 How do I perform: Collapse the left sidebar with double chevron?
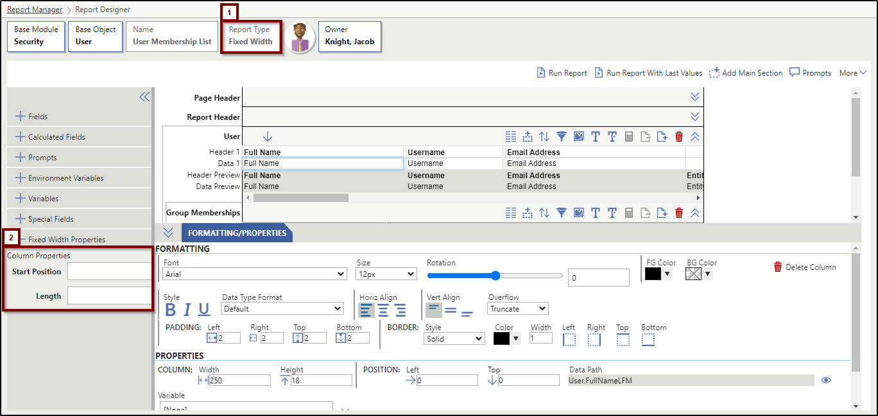pyautogui.click(x=144, y=97)
